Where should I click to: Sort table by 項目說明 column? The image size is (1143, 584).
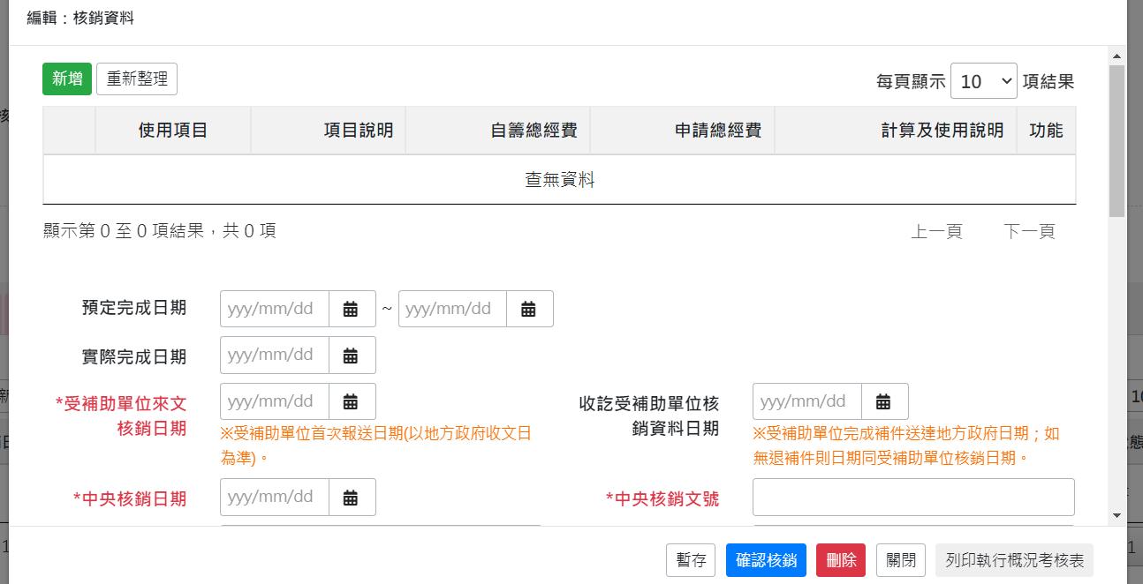(329, 131)
